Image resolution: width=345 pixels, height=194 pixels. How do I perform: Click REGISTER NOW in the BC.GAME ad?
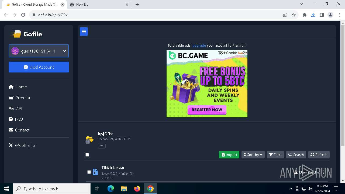(x=207, y=110)
